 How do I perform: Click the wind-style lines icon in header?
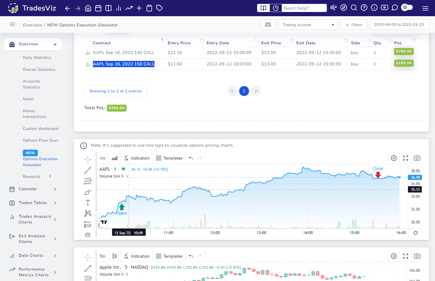(x=333, y=7)
